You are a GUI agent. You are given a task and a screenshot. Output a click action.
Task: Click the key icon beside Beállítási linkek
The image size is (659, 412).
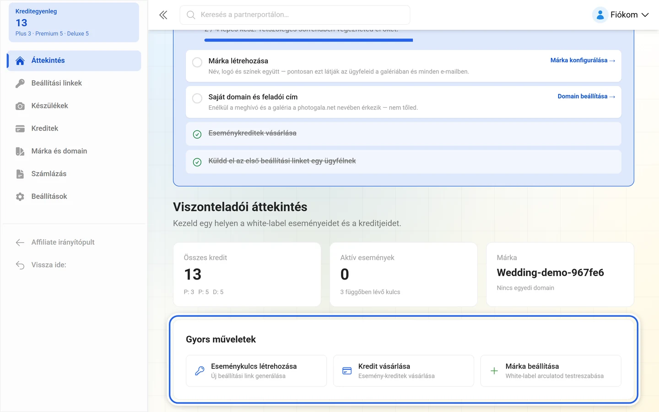click(20, 83)
